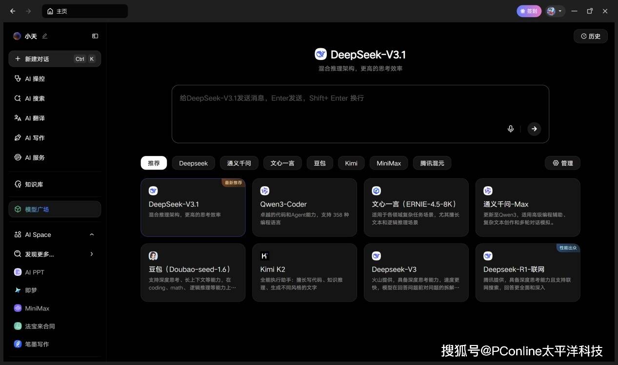Select 模型广场 in the sidebar
The height and width of the screenshot is (365, 618).
55,209
